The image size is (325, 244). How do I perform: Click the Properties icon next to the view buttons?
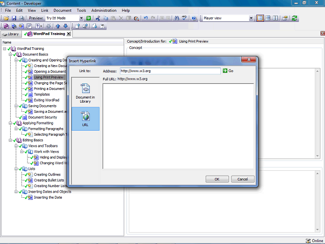(285, 18)
